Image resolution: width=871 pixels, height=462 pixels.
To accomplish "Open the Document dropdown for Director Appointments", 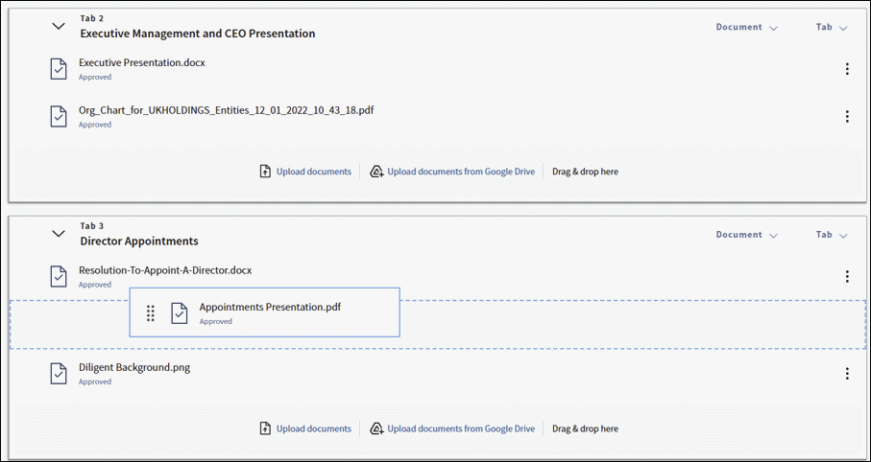I will tap(745, 235).
